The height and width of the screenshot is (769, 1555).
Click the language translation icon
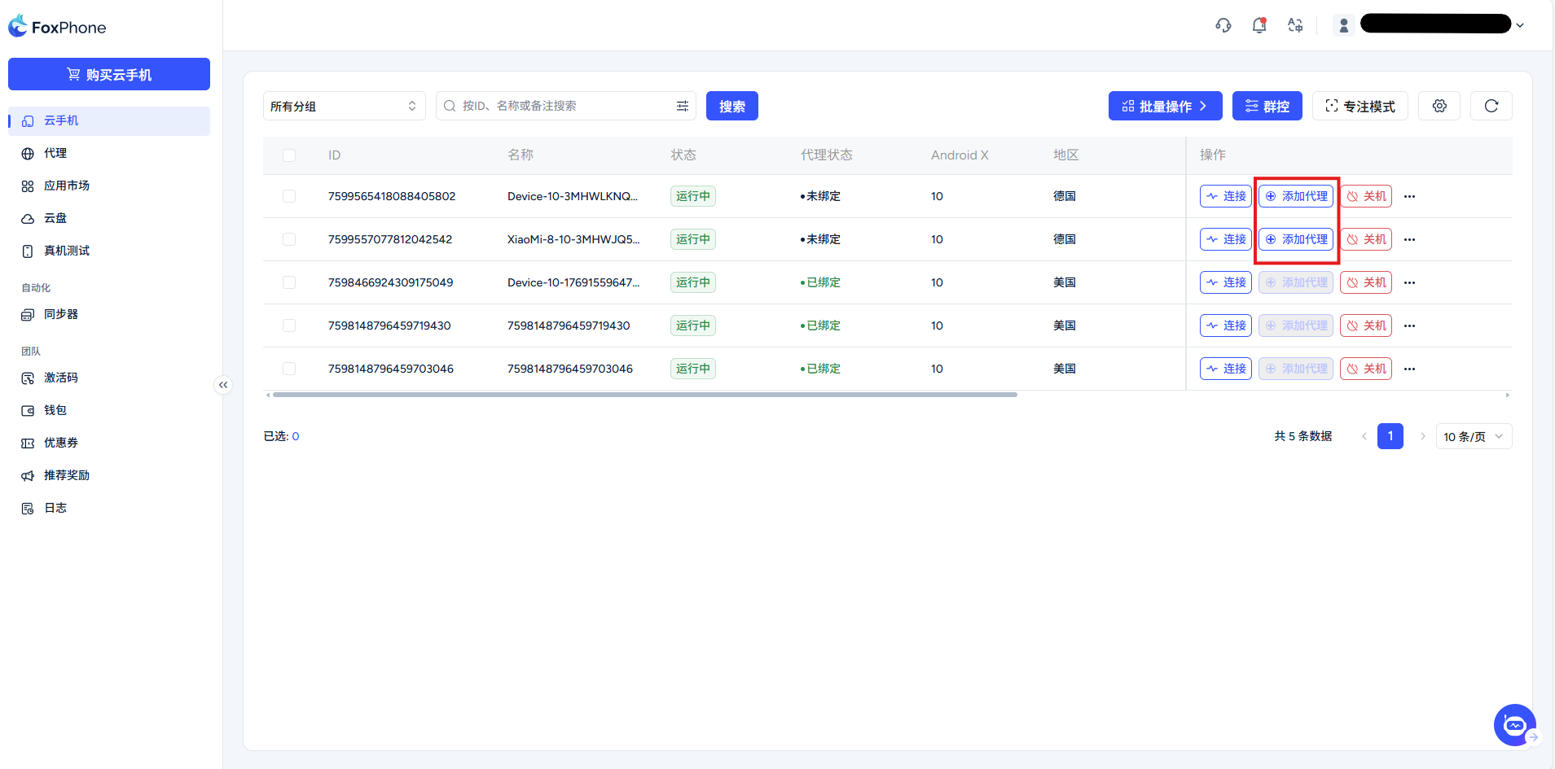(x=1295, y=25)
